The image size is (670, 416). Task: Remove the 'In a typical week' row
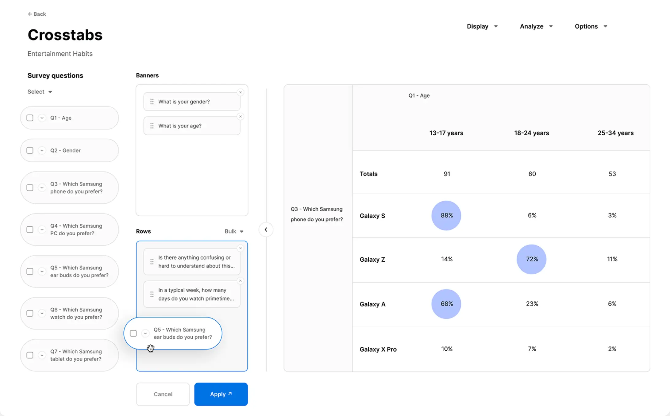pyautogui.click(x=241, y=281)
